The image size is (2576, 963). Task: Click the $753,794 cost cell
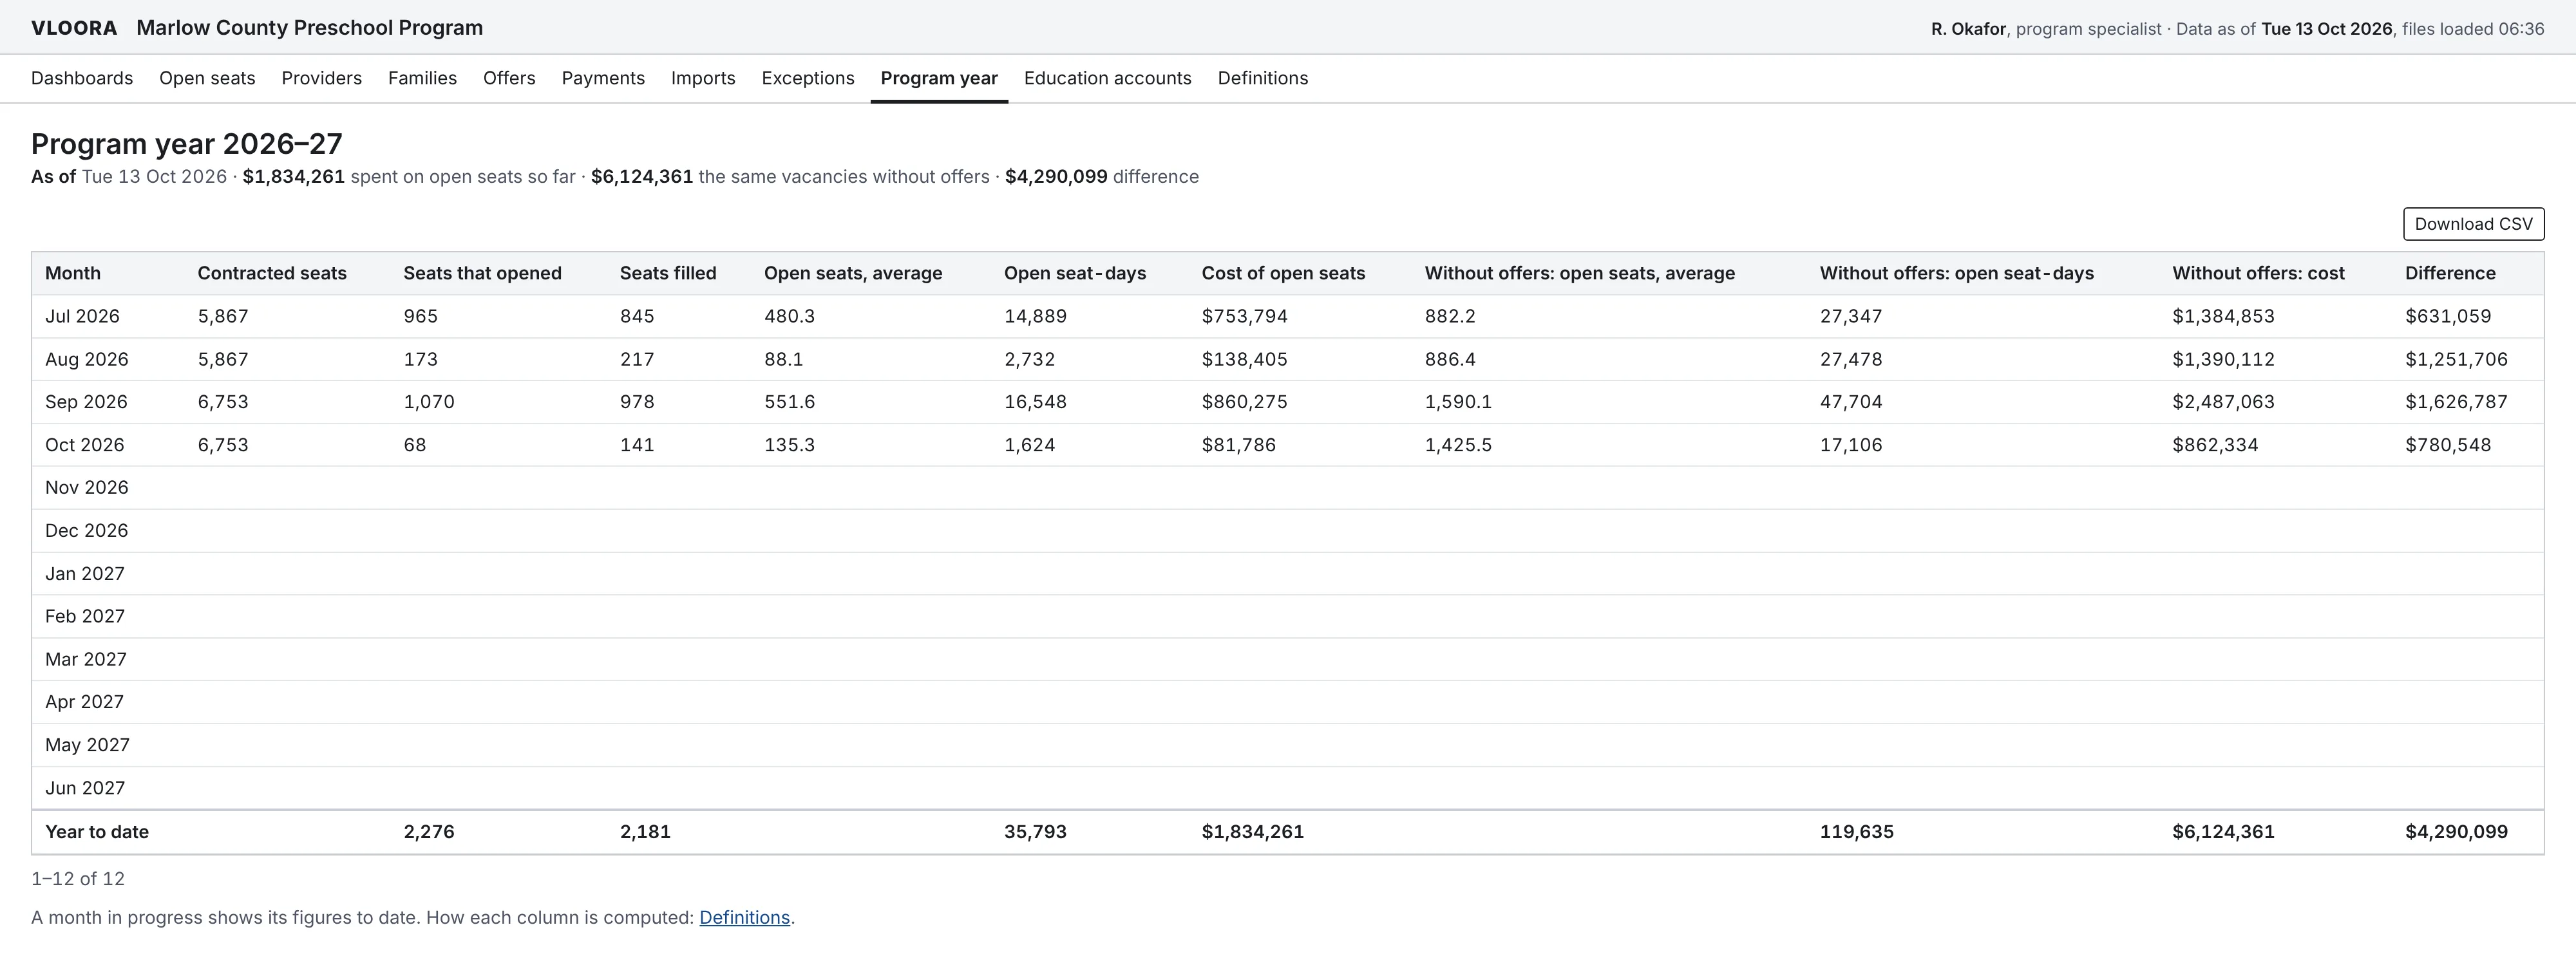click(x=1244, y=316)
